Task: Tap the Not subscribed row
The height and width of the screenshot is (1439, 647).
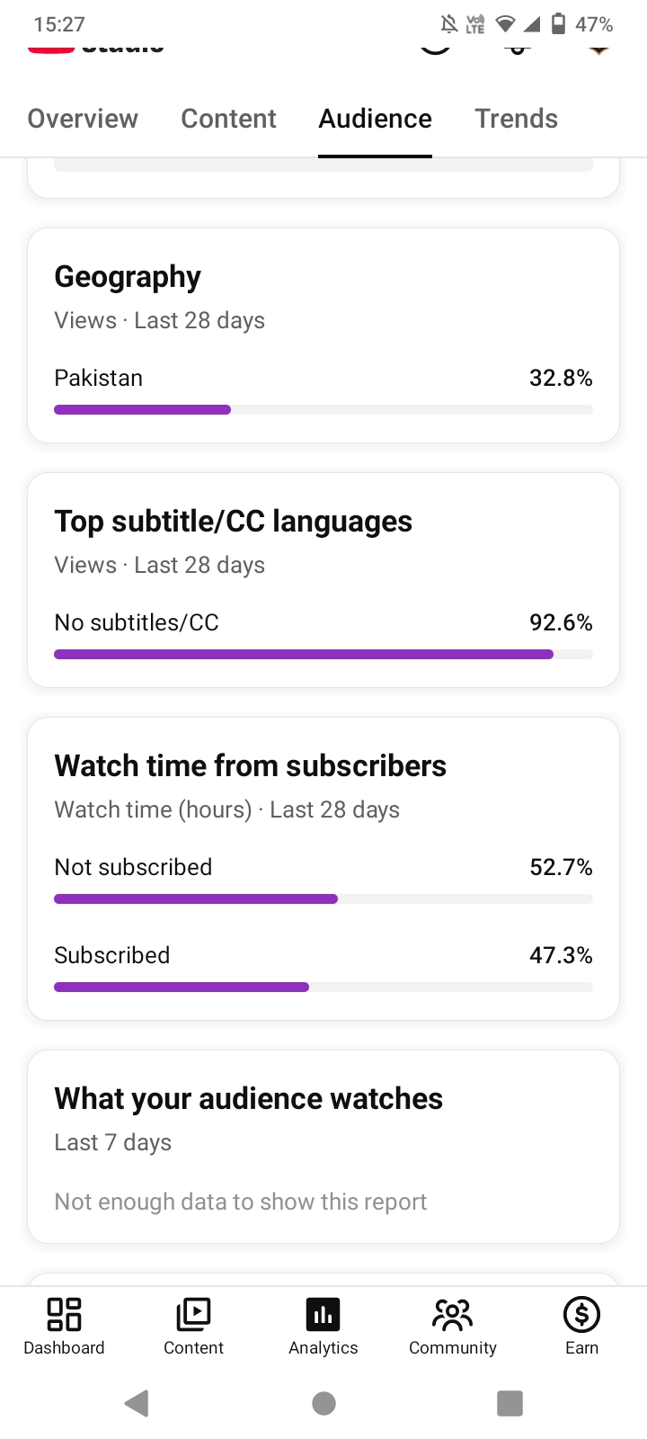Action: (323, 880)
